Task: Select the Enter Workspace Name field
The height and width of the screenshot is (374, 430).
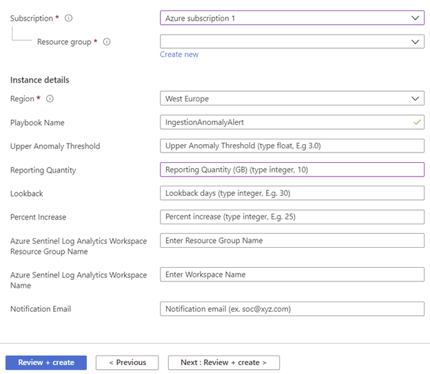Action: pos(291,275)
